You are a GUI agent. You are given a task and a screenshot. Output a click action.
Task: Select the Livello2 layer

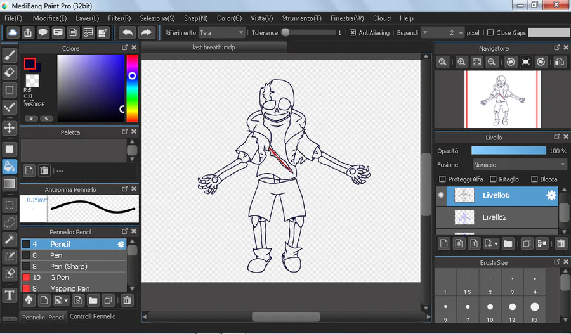point(497,217)
